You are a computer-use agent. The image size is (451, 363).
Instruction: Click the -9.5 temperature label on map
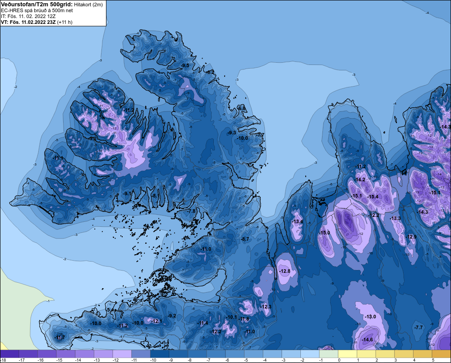click(x=185, y=65)
